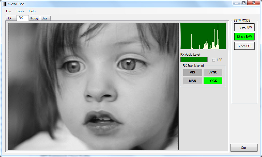Screen dimensions: 262x157
Task: Toggle the LOCK start method
Action: click(213, 81)
